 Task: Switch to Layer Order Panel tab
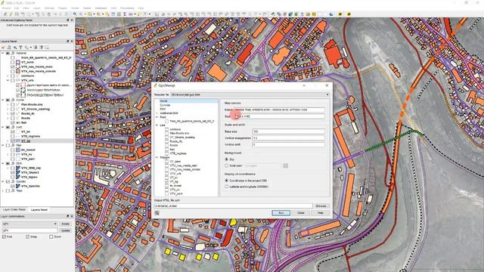tap(14, 210)
